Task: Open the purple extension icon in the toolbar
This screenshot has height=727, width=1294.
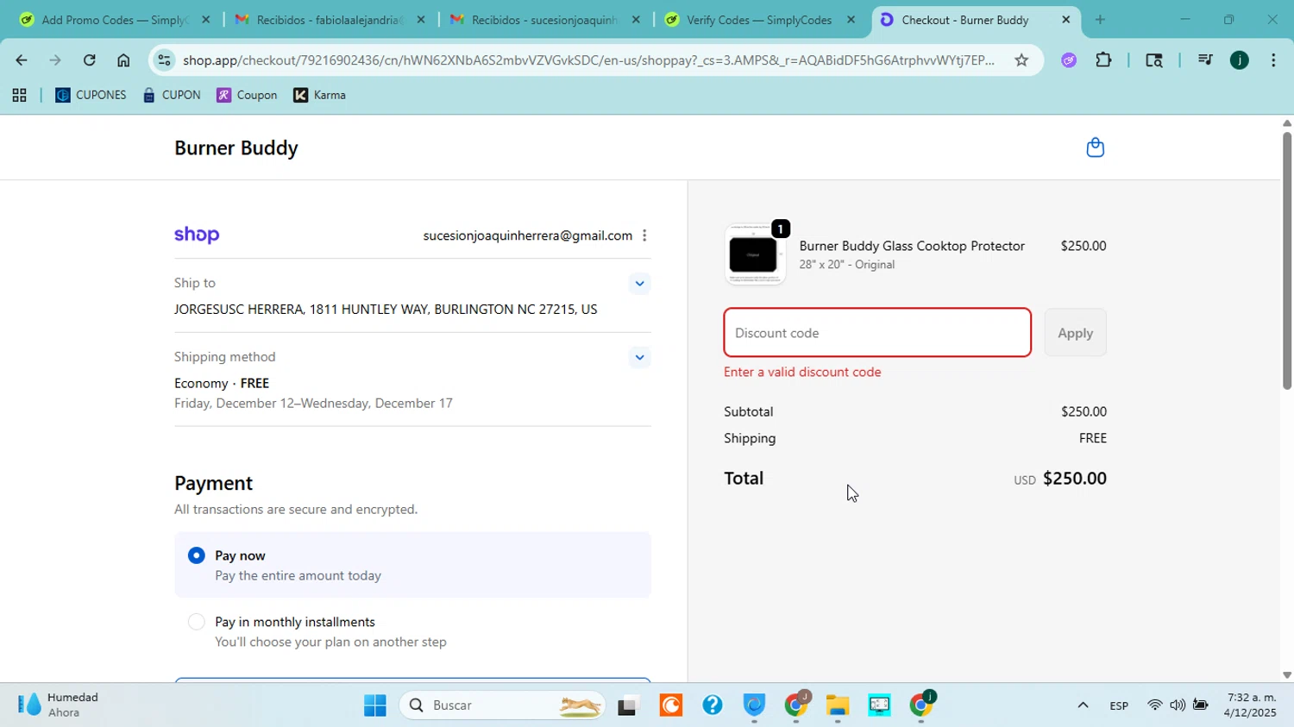Action: pyautogui.click(x=1069, y=60)
